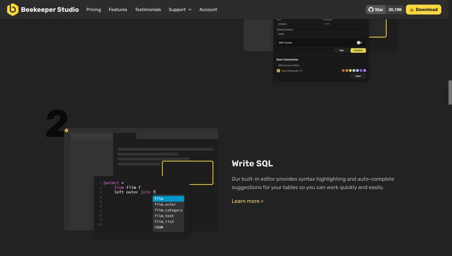Choose film_category in the suggestion list

click(x=168, y=210)
